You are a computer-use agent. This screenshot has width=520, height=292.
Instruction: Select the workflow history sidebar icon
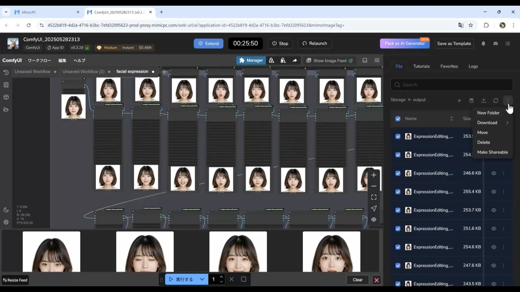tap(6, 72)
